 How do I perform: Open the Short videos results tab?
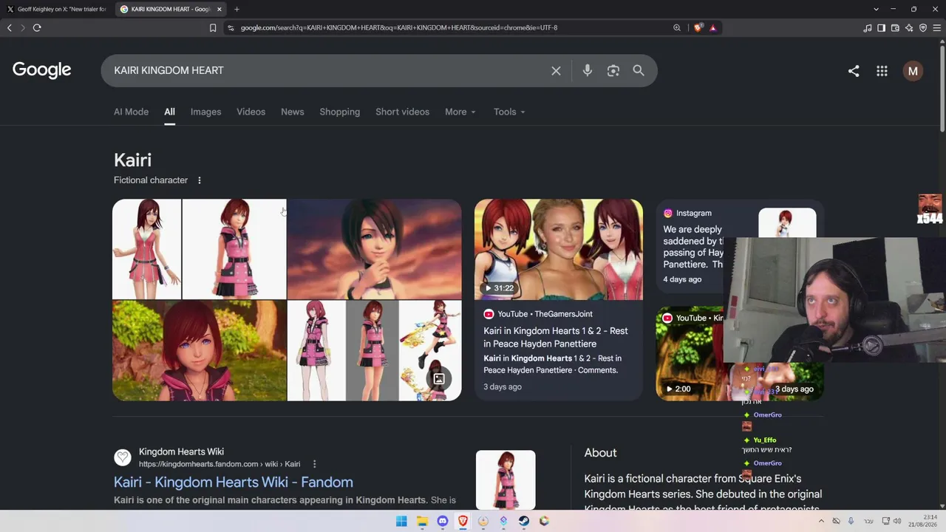(x=402, y=112)
